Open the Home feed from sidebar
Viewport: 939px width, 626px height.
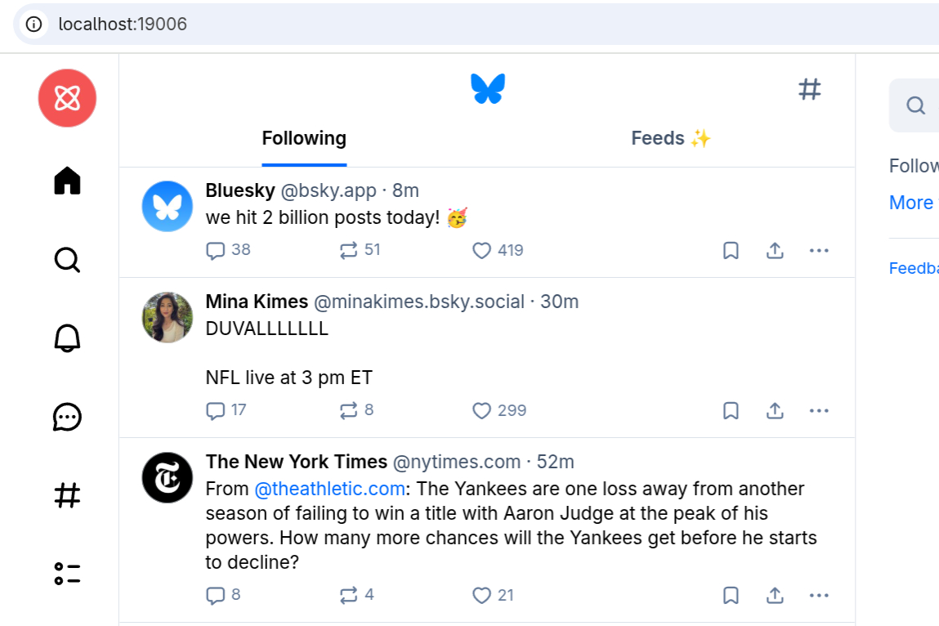click(x=67, y=181)
